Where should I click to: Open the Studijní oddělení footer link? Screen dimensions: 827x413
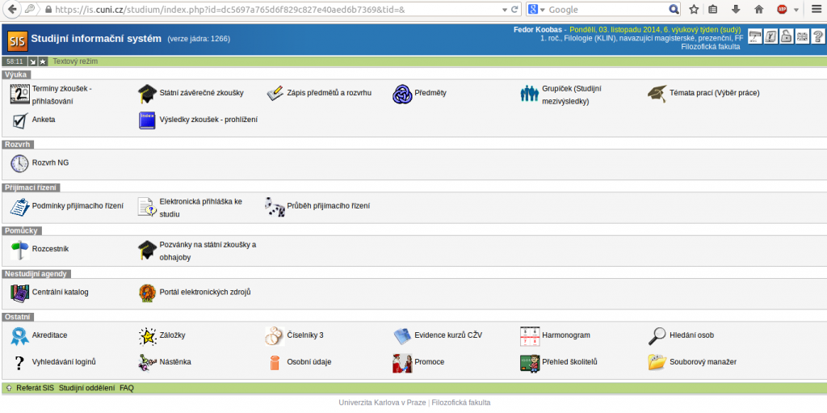(86, 388)
